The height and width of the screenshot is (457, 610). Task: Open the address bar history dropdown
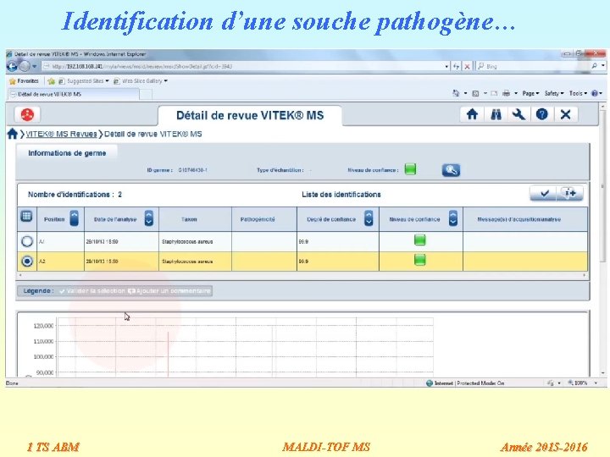pos(446,67)
